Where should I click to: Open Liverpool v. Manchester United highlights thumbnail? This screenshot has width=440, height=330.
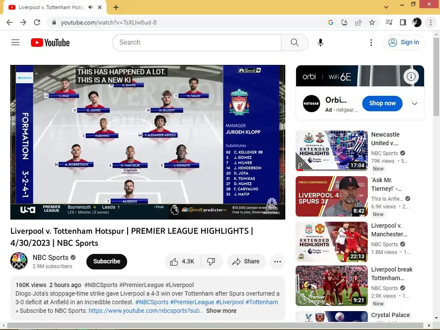coord(332,241)
